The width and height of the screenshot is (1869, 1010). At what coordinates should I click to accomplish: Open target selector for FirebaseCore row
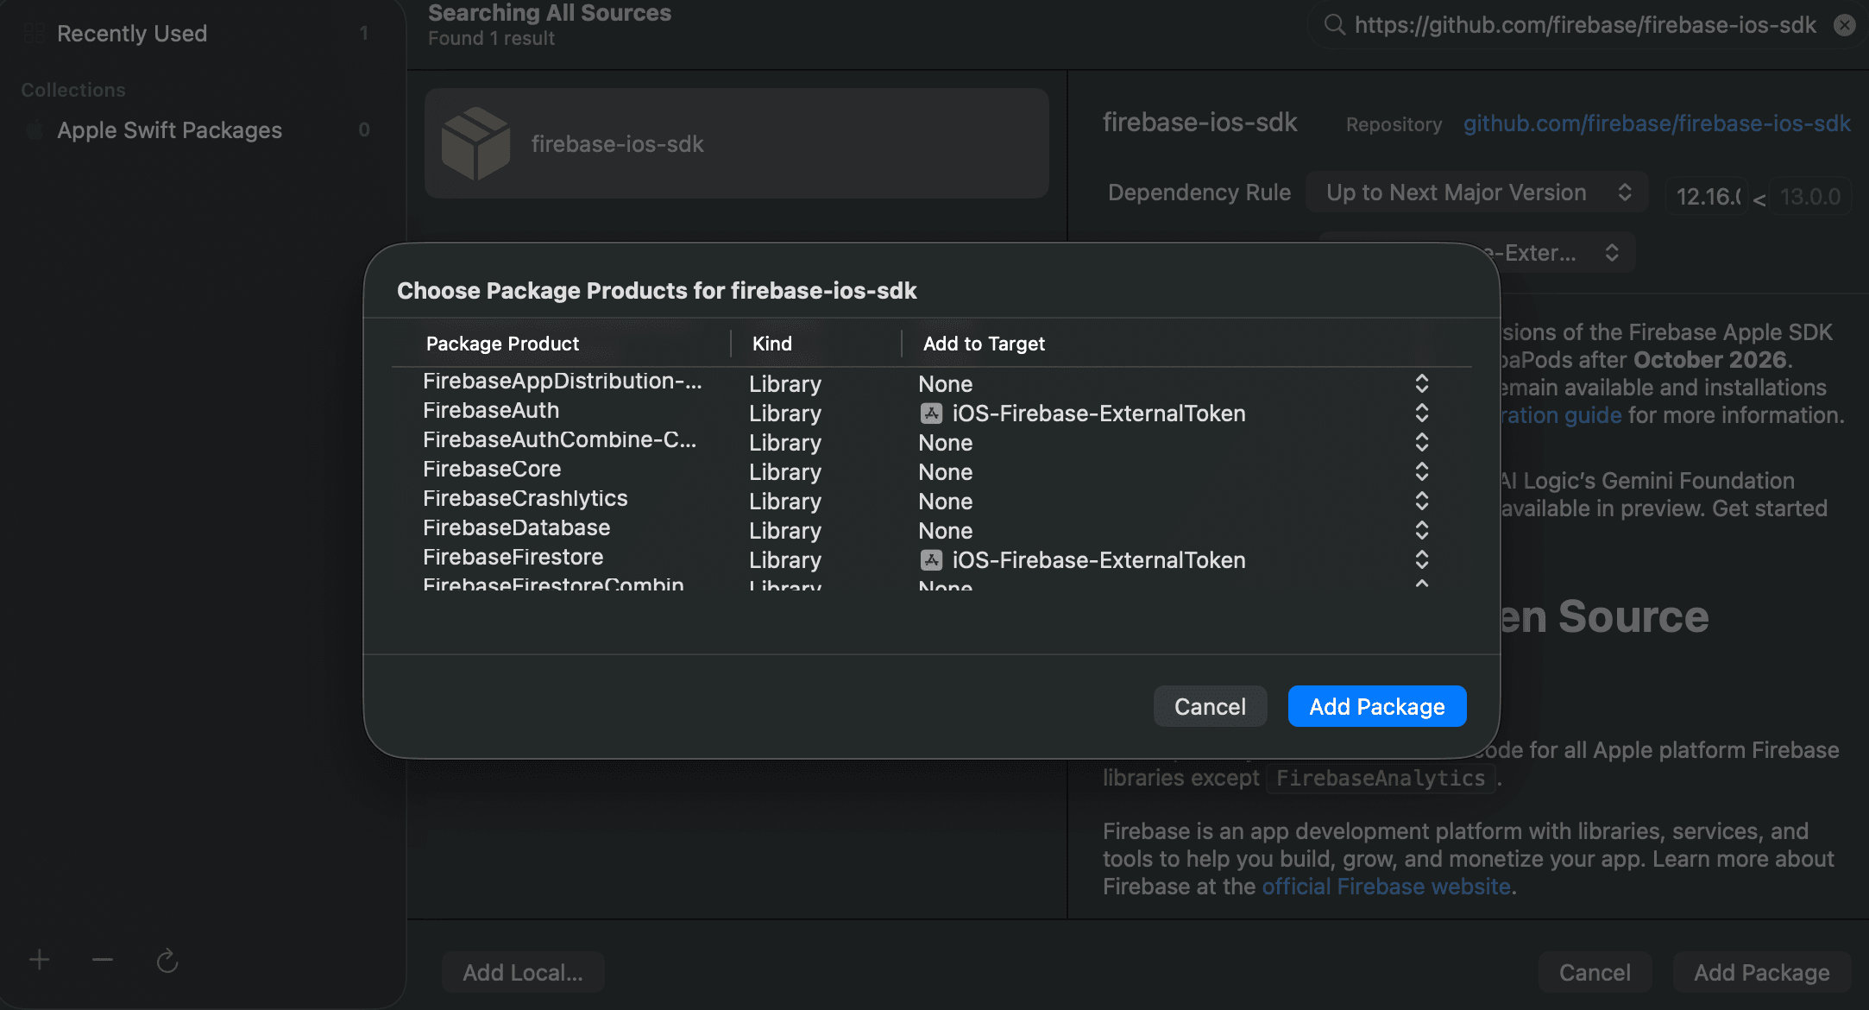pos(1422,471)
